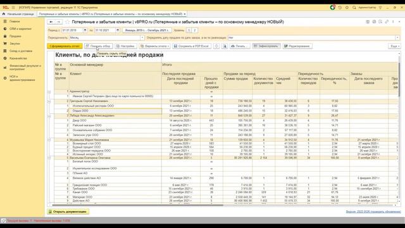
Task: Open Главное section in sidebar
Action: point(15,22)
